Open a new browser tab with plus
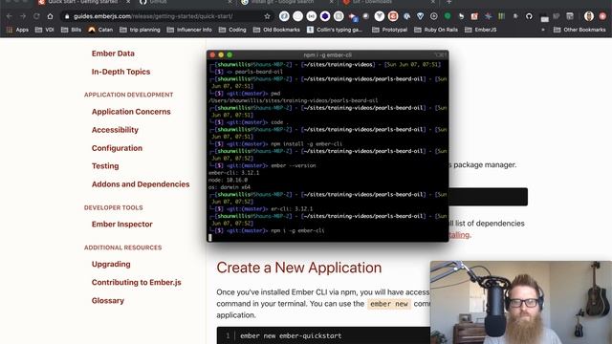 click(x=448, y=2)
